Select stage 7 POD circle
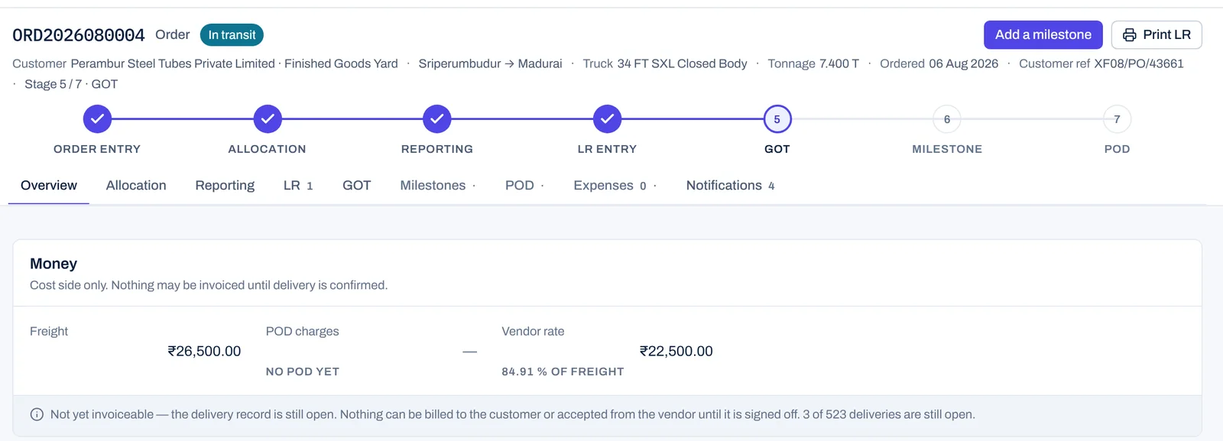Viewport: 1223px width, 441px height. coord(1117,119)
